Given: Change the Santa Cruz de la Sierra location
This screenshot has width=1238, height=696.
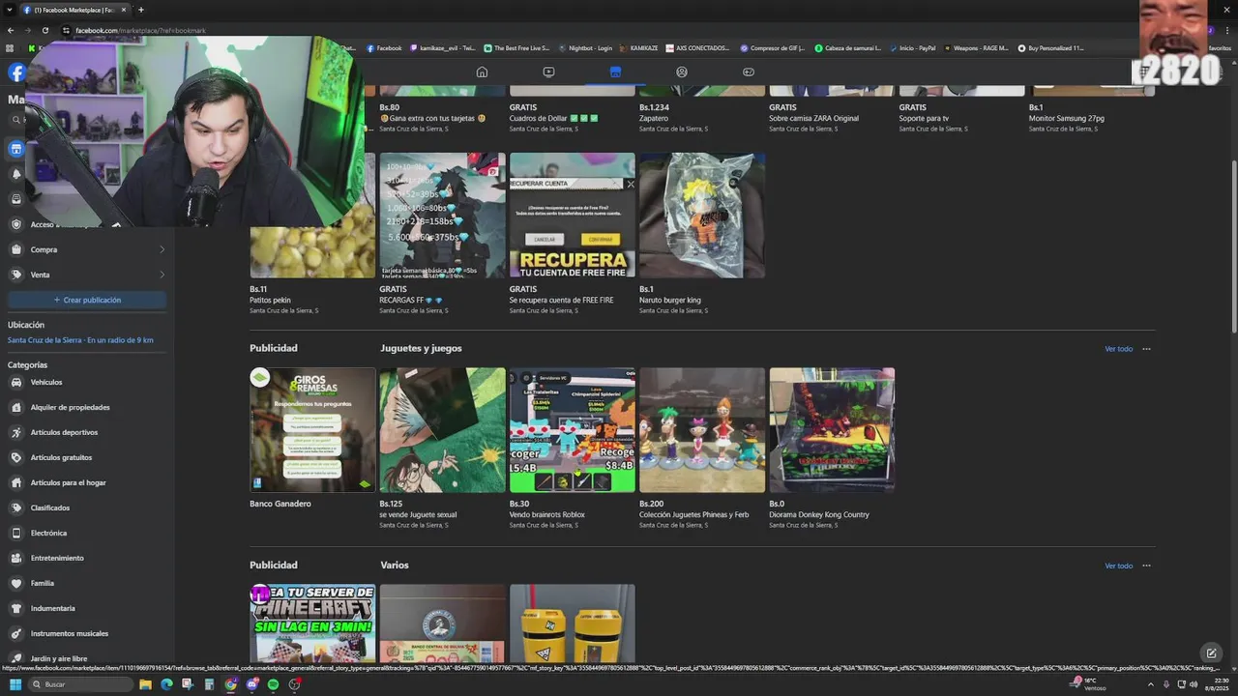Looking at the screenshot, I should click(x=80, y=340).
